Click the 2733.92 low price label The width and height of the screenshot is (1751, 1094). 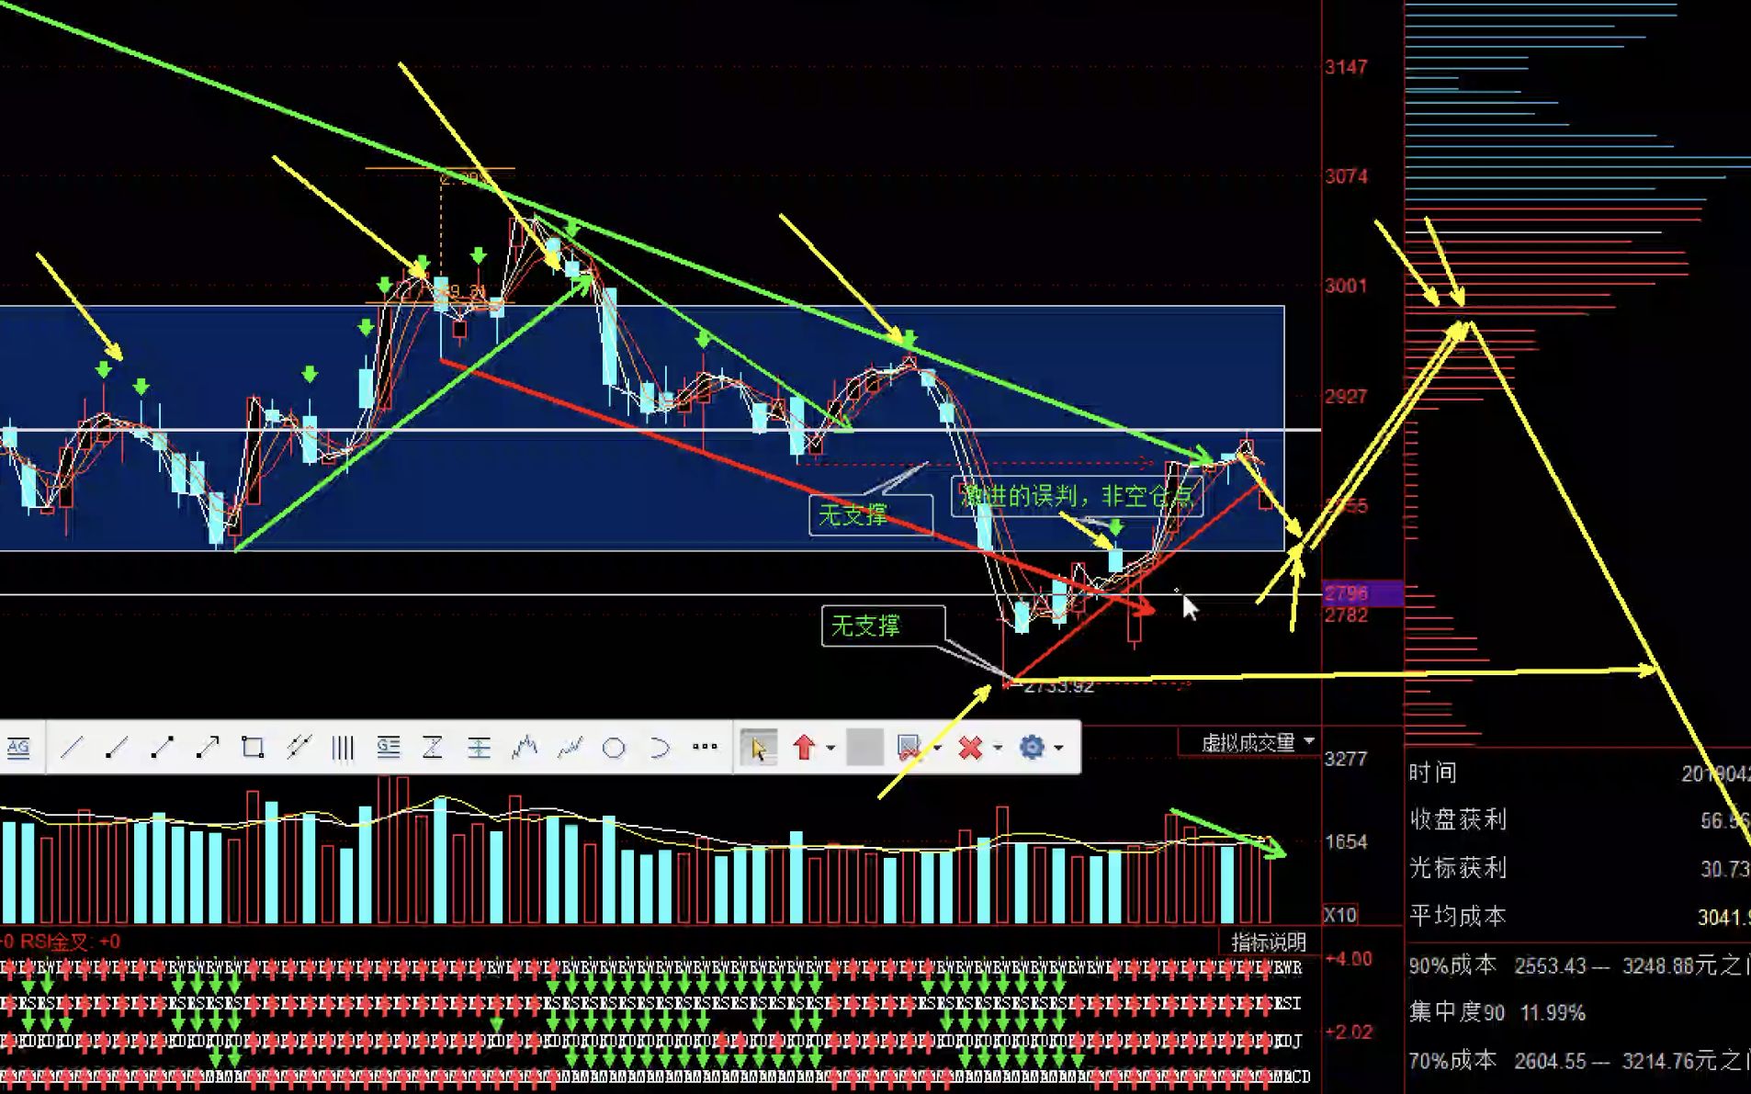1058,686
